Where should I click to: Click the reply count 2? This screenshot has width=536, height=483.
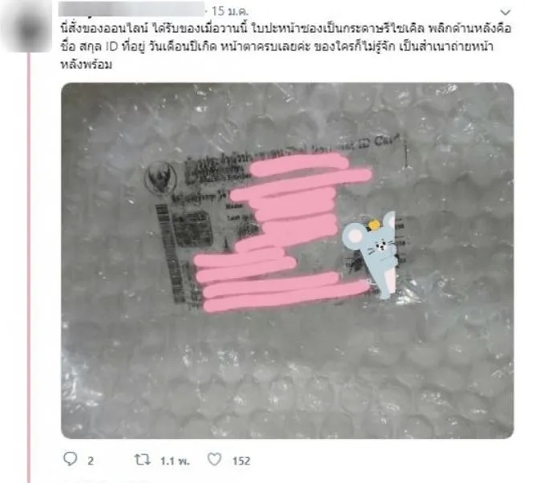[90, 461]
